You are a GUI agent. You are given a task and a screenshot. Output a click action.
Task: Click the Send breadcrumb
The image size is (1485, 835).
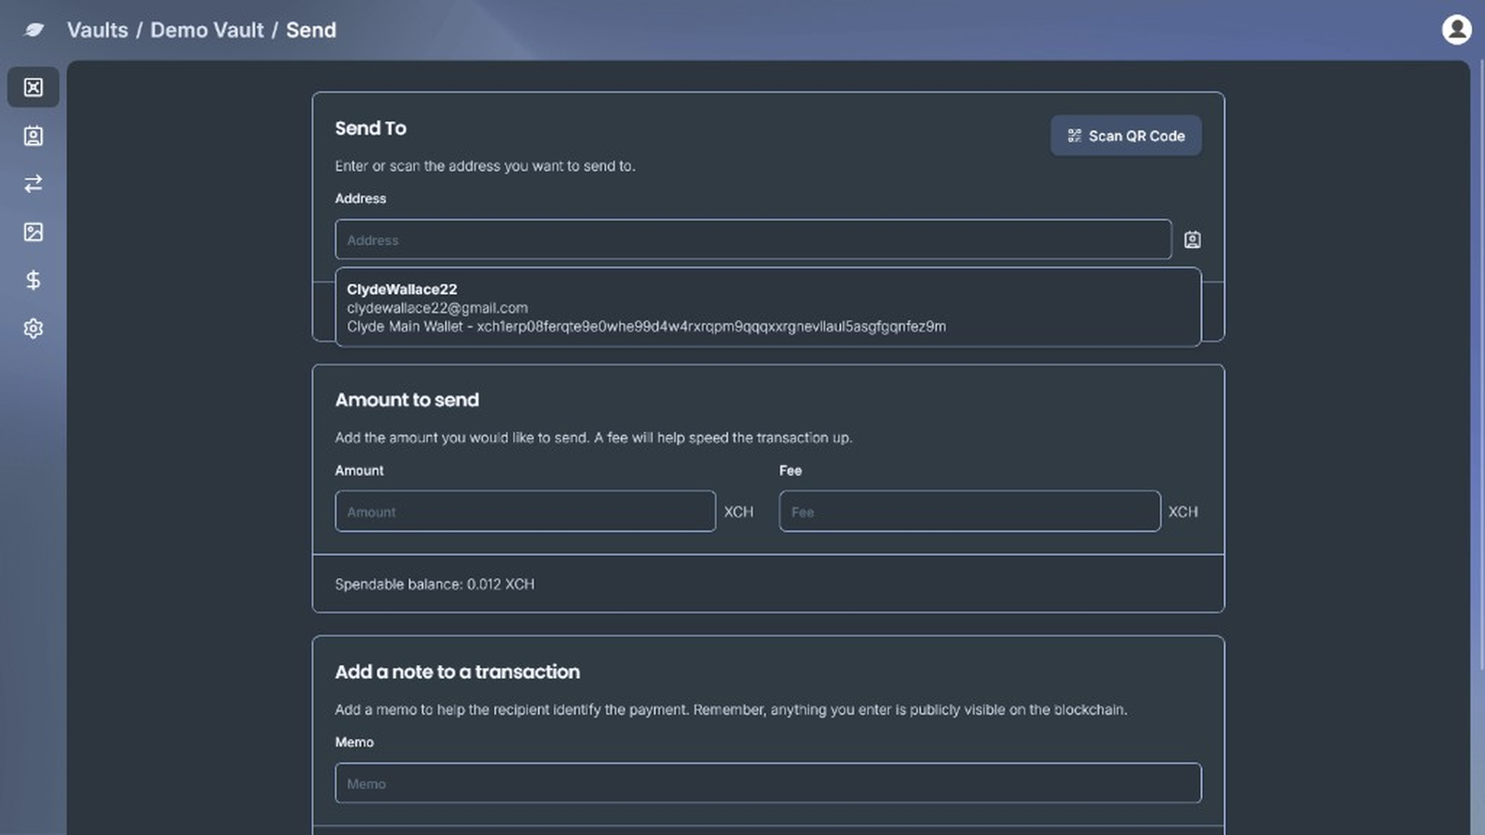[x=311, y=30]
